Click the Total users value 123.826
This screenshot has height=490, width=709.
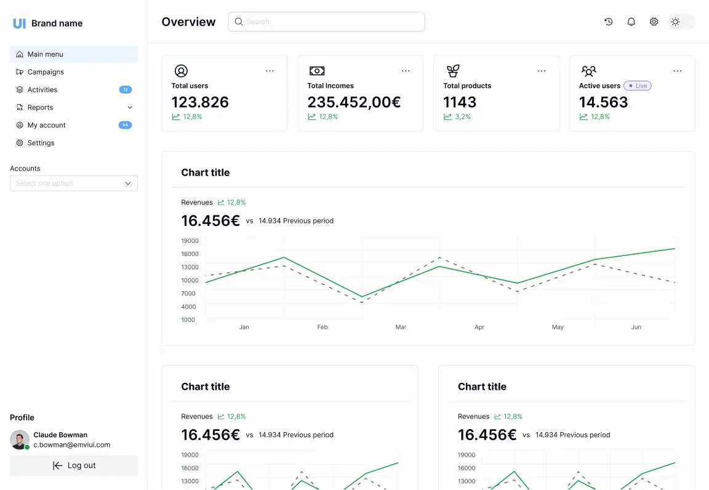[200, 102]
